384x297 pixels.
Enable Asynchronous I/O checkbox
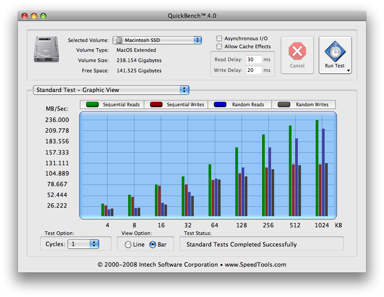[219, 38]
